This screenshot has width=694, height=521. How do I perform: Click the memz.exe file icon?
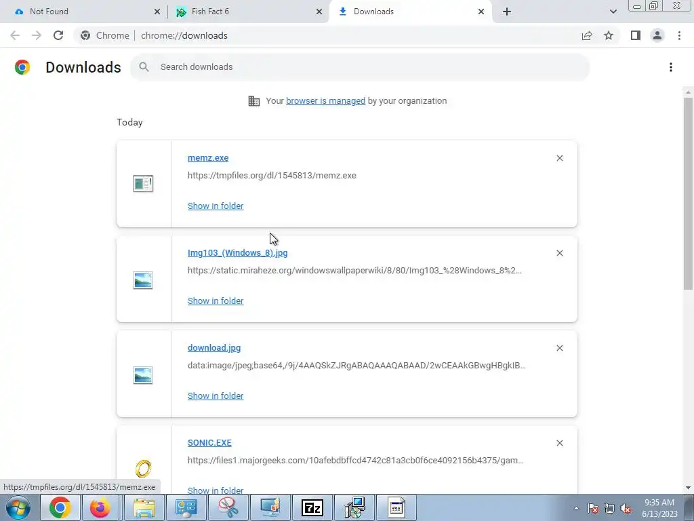143,183
